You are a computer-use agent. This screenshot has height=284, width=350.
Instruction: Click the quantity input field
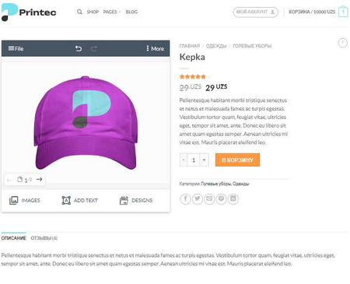click(x=194, y=160)
